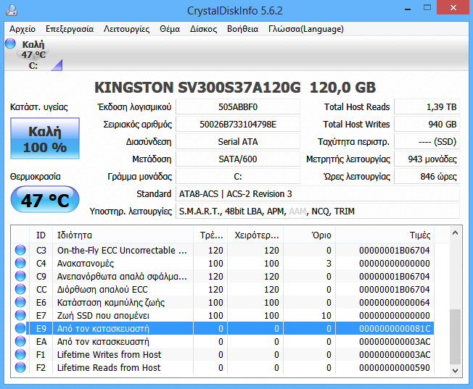
Task: Select the Lifetime Writes from Host row
Action: [109, 355]
